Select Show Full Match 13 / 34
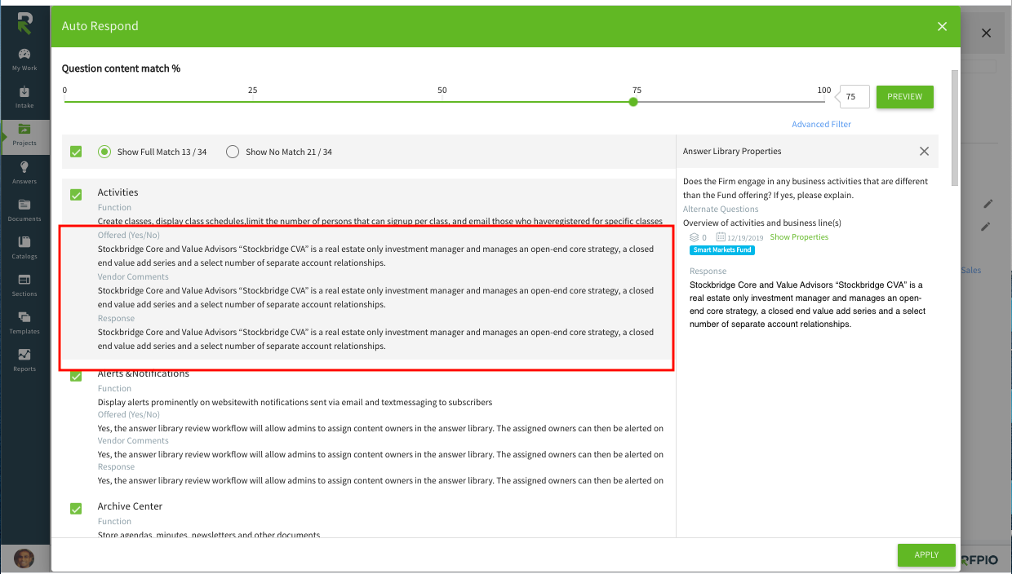 coord(104,152)
